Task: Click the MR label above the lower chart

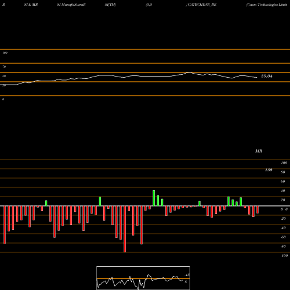Action: coord(259,151)
